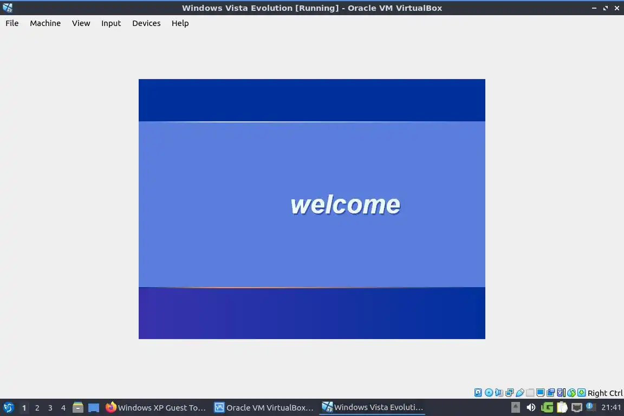This screenshot has width=624, height=416.
Task: Click the recording status icon
Action: pyautogui.click(x=550, y=393)
